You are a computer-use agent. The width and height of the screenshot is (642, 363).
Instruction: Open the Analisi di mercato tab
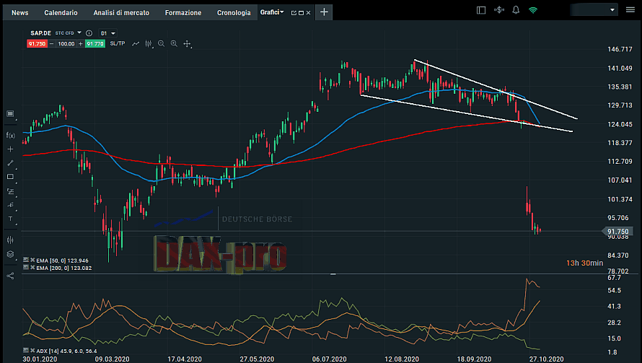121,13
